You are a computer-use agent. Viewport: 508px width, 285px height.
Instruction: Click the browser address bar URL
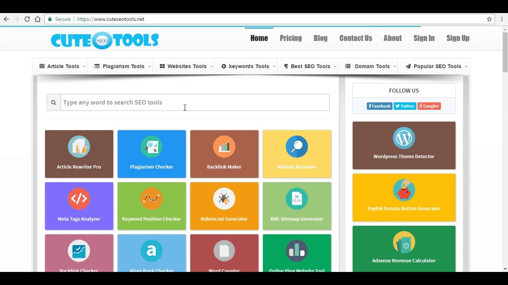[x=111, y=19]
